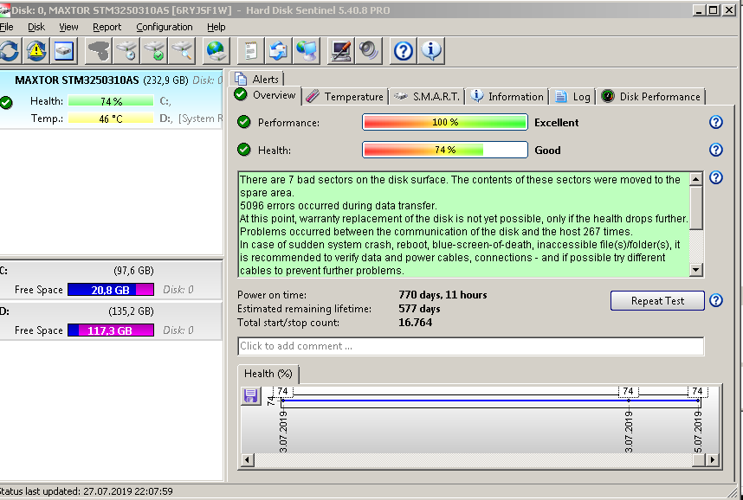Open the Log tab

point(573,97)
